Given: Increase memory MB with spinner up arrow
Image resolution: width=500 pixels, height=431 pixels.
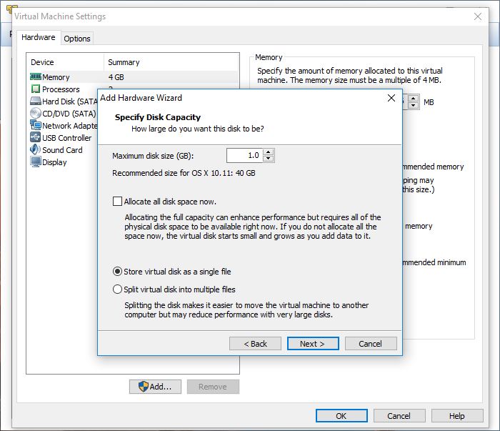Looking at the screenshot, I should point(414,99).
